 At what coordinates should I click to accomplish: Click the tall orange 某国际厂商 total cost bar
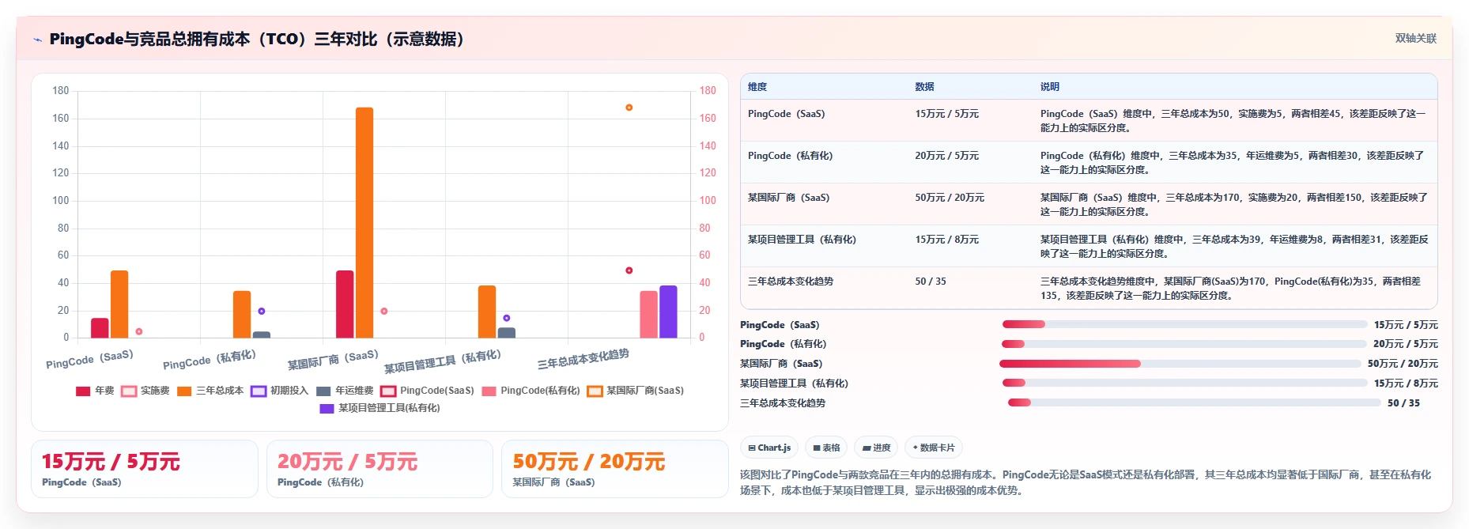(364, 223)
